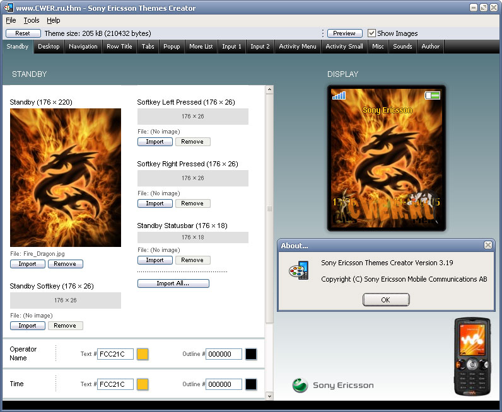Click Softkey Left Pressed 176 × 26 placeholder
The image size is (502, 412).
[x=193, y=117]
